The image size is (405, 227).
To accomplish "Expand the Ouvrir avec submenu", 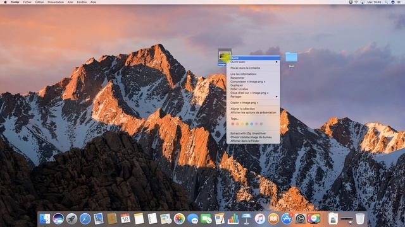I will 253,62.
